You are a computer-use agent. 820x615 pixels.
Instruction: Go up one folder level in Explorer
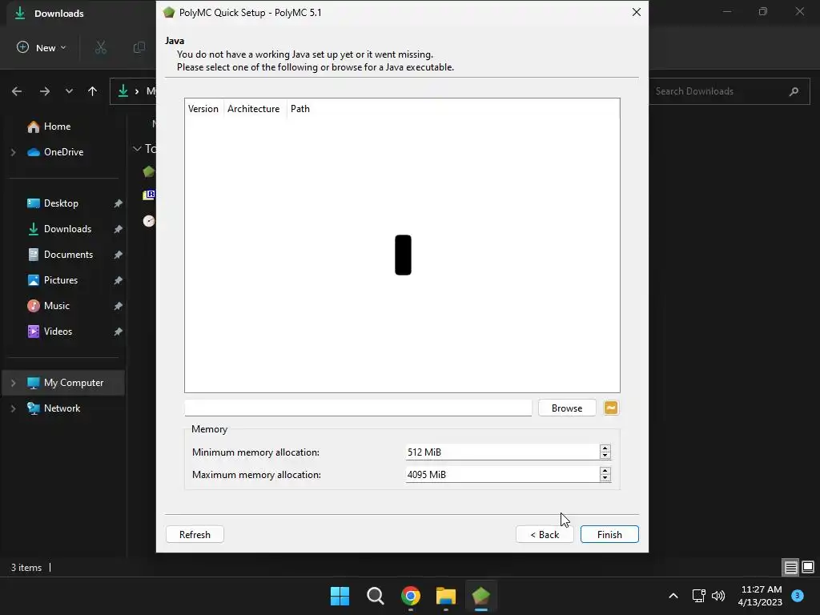tap(93, 91)
